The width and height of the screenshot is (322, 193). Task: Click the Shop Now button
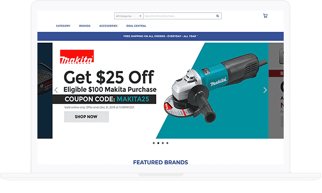[x=86, y=117]
